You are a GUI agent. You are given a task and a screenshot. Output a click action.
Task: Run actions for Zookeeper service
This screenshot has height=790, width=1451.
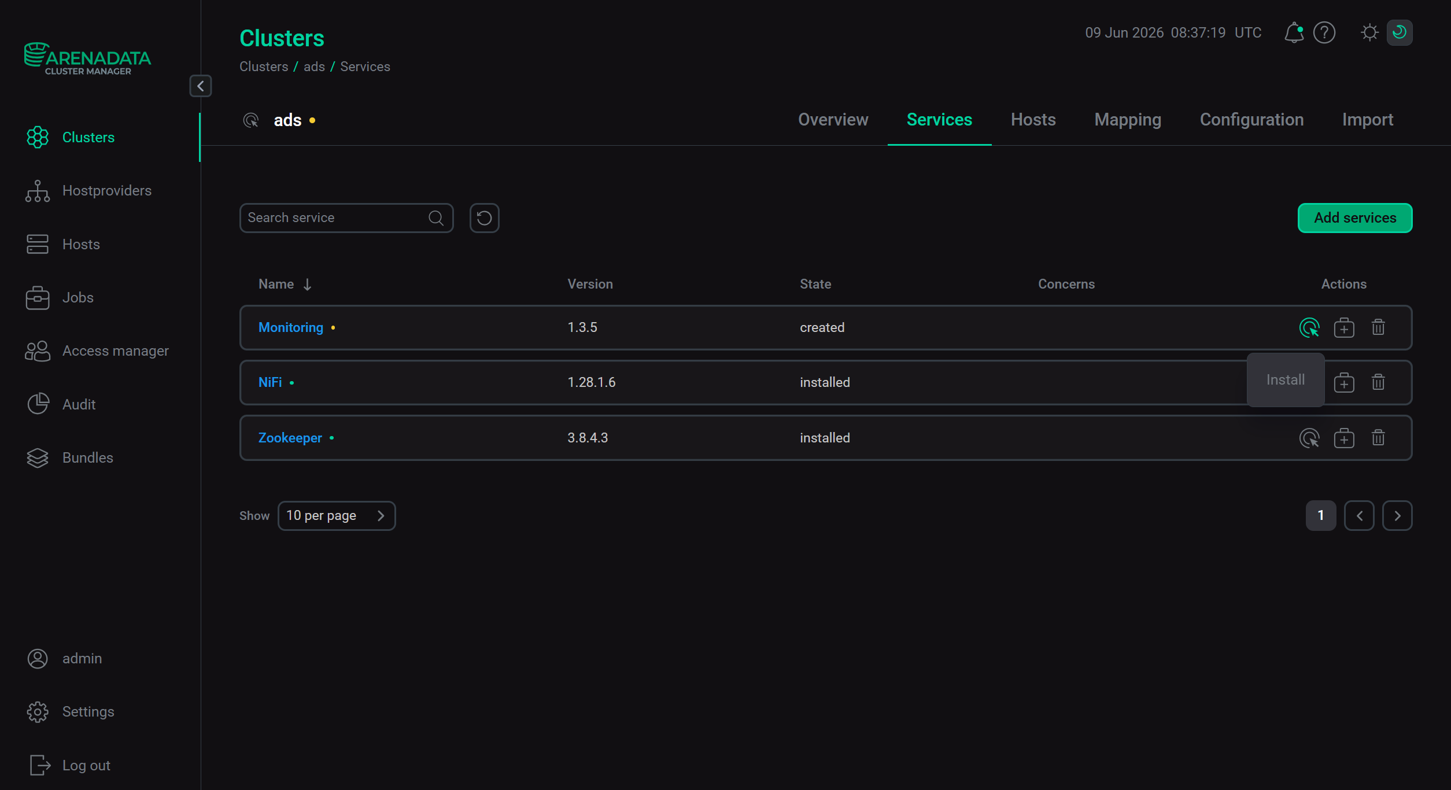1309,438
